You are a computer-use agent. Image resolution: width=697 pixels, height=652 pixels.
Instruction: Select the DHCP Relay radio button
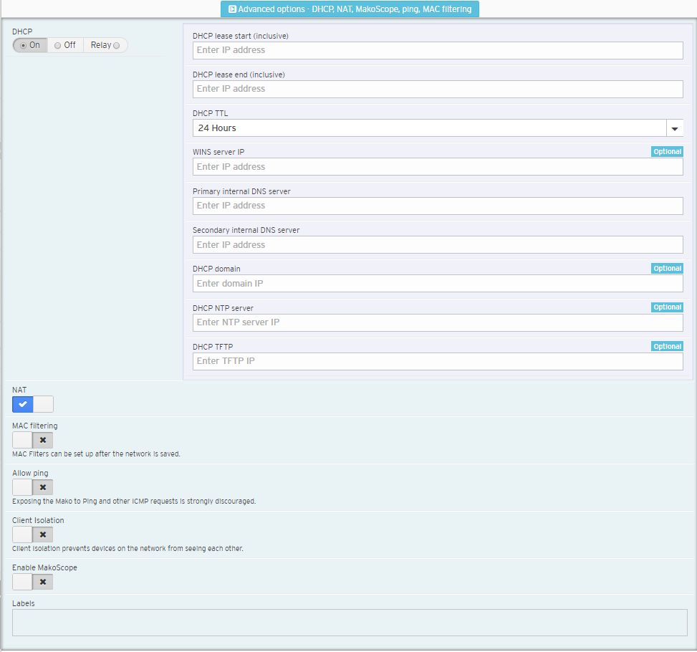coord(117,44)
